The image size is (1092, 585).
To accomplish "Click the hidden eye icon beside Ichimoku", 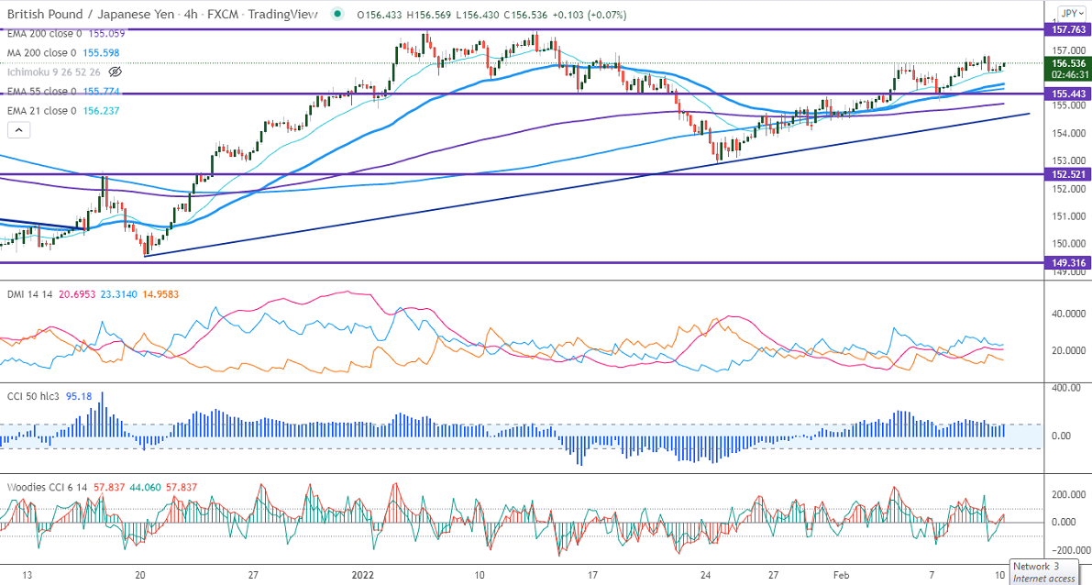I will (116, 72).
